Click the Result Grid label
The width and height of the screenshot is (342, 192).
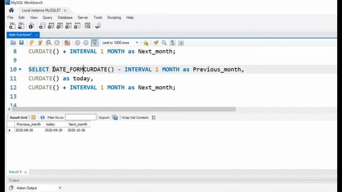[19, 117]
